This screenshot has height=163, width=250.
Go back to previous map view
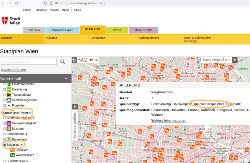click(x=91, y=60)
